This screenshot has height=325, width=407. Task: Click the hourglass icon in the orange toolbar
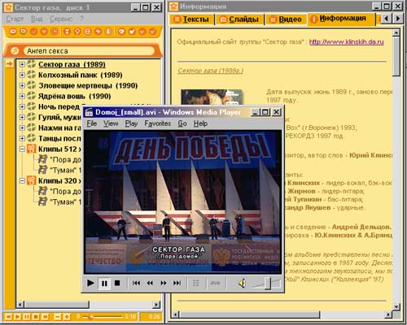tap(67, 32)
